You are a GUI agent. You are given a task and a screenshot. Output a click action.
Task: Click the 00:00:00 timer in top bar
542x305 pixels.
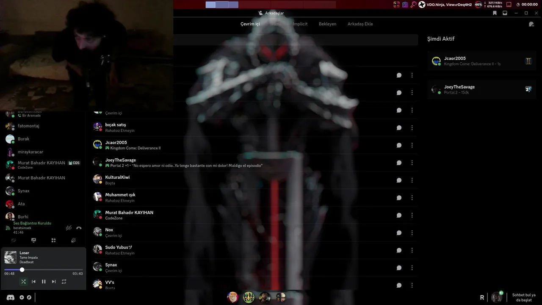point(527,5)
